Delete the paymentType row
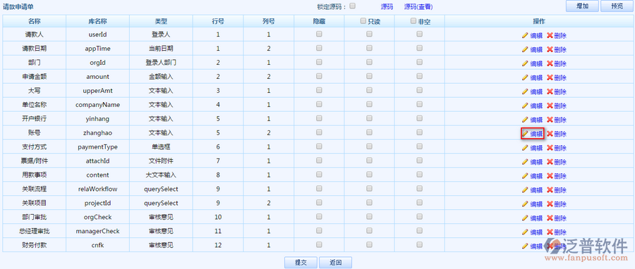 (x=557, y=148)
